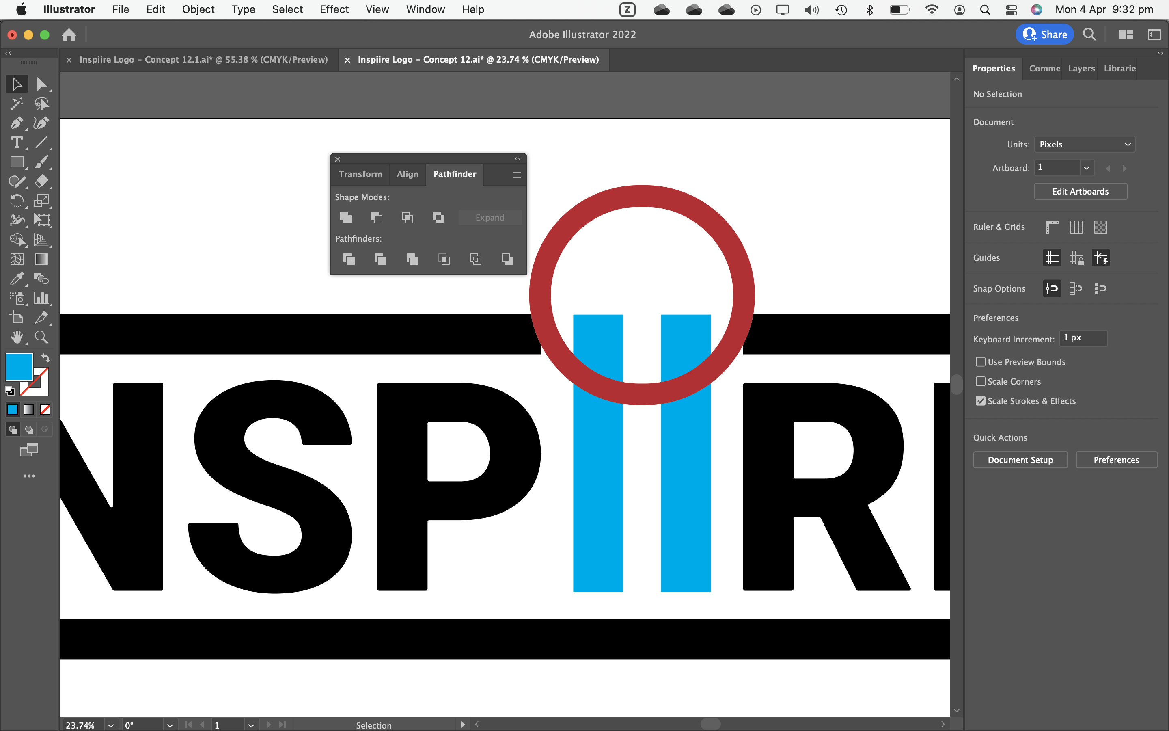Activate the Zoom tool
The height and width of the screenshot is (731, 1169).
point(41,337)
